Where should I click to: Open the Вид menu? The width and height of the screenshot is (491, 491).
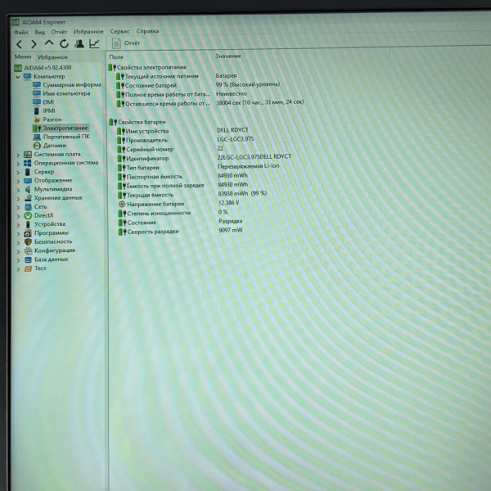pyautogui.click(x=40, y=32)
